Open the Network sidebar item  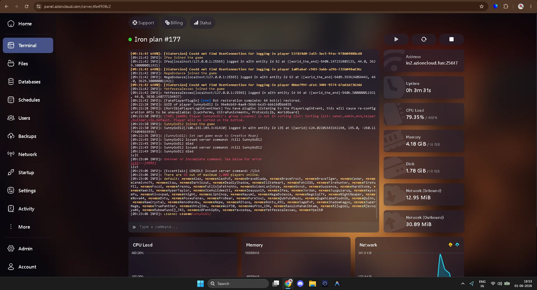(x=28, y=154)
